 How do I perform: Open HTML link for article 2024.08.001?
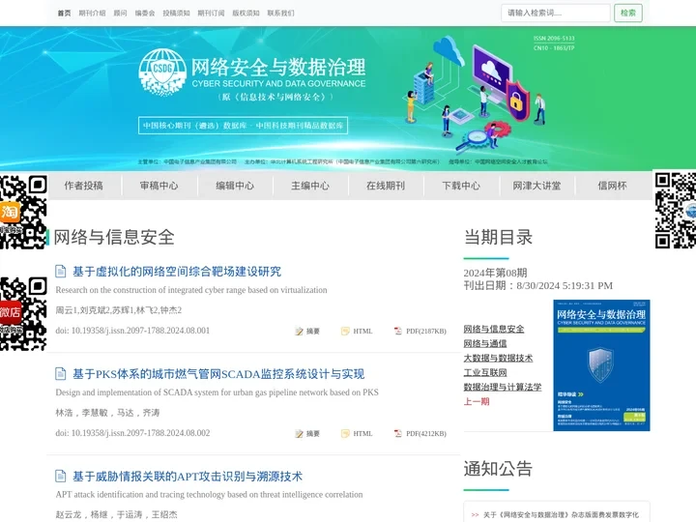tap(362, 332)
